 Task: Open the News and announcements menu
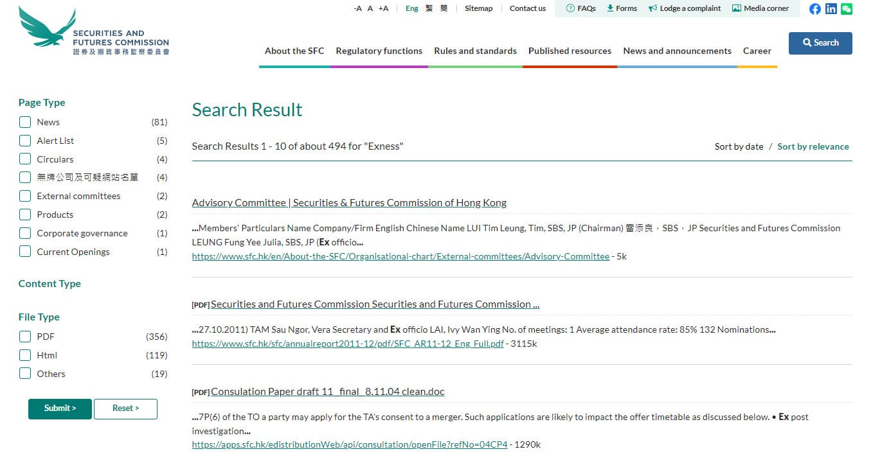tap(677, 51)
